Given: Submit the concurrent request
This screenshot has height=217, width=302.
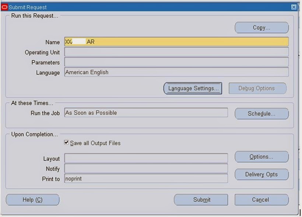Looking at the screenshot, I should tap(201, 200).
